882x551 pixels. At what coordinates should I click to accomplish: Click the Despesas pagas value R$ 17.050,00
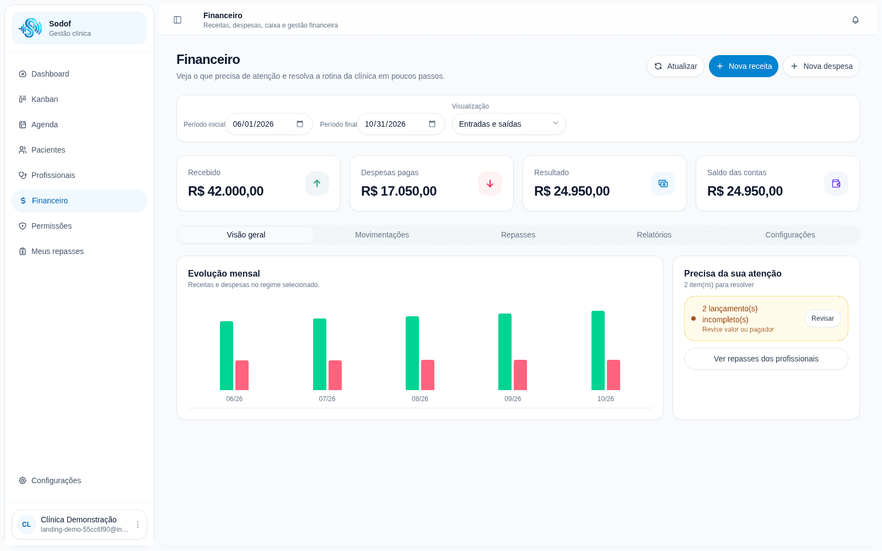coord(399,191)
